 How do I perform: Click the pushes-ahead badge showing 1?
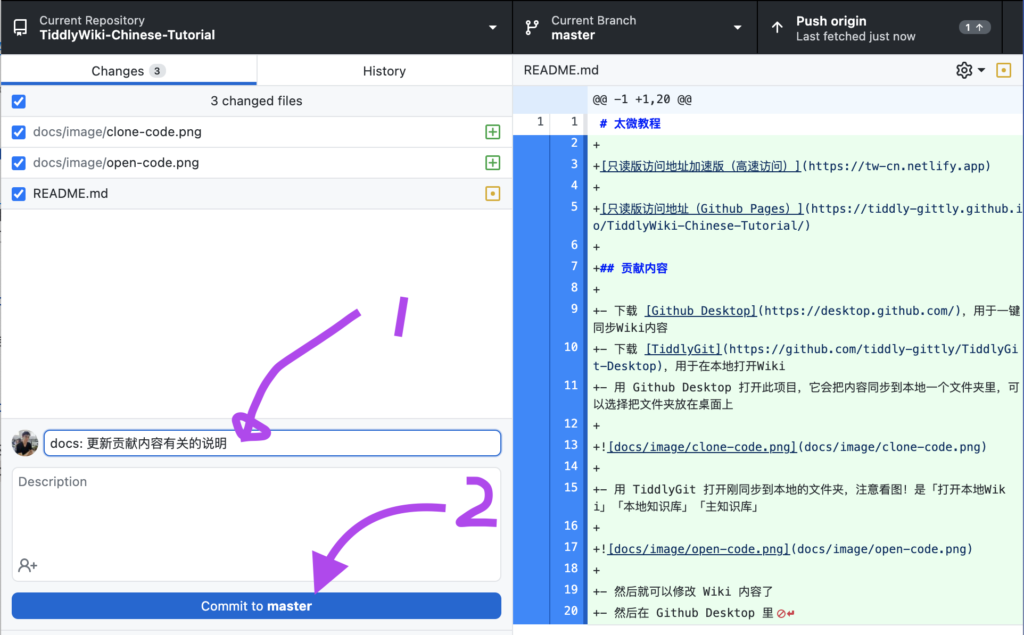click(x=975, y=27)
